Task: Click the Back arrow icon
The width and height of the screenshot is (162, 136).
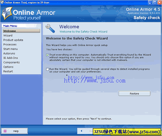Action: [81, 131]
